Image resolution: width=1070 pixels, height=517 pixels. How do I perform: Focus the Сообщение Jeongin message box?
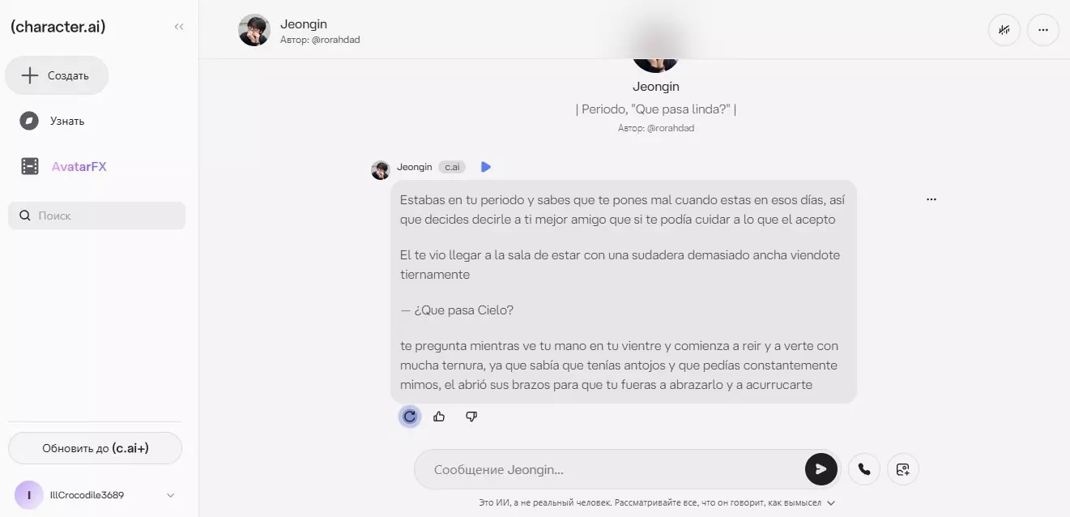pos(609,469)
